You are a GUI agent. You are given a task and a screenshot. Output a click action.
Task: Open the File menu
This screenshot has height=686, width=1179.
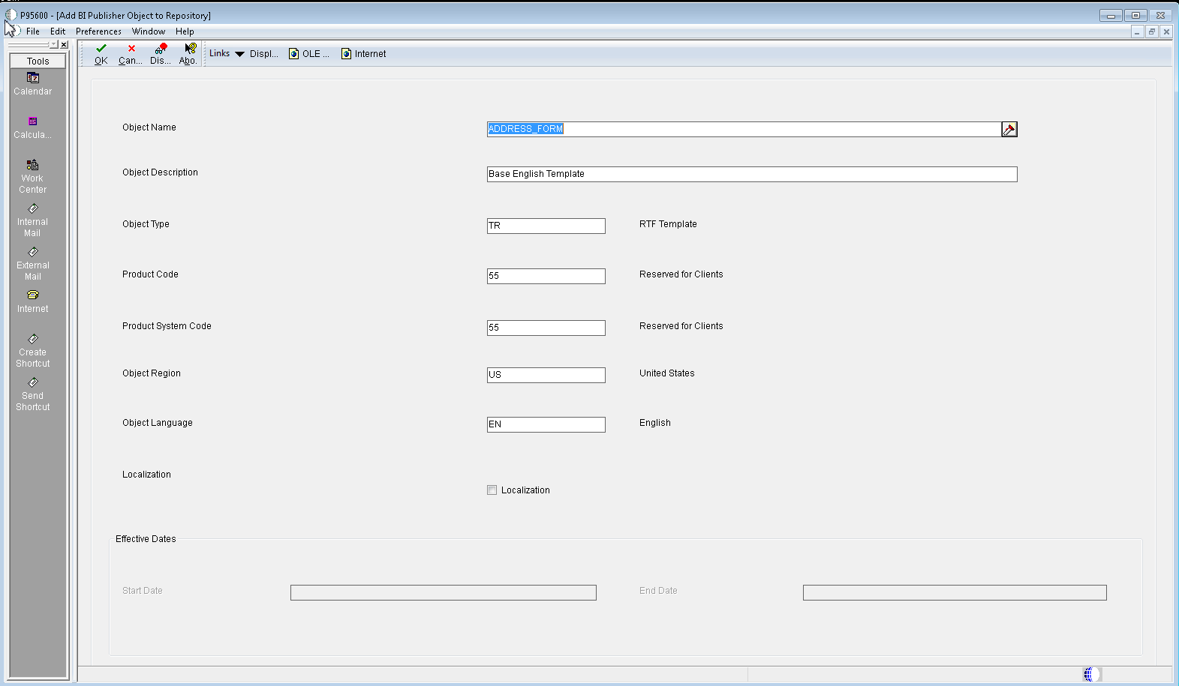pos(33,31)
